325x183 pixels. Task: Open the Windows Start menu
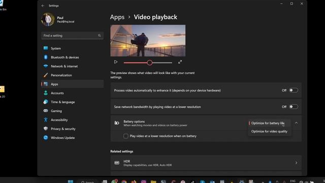click(71, 181)
